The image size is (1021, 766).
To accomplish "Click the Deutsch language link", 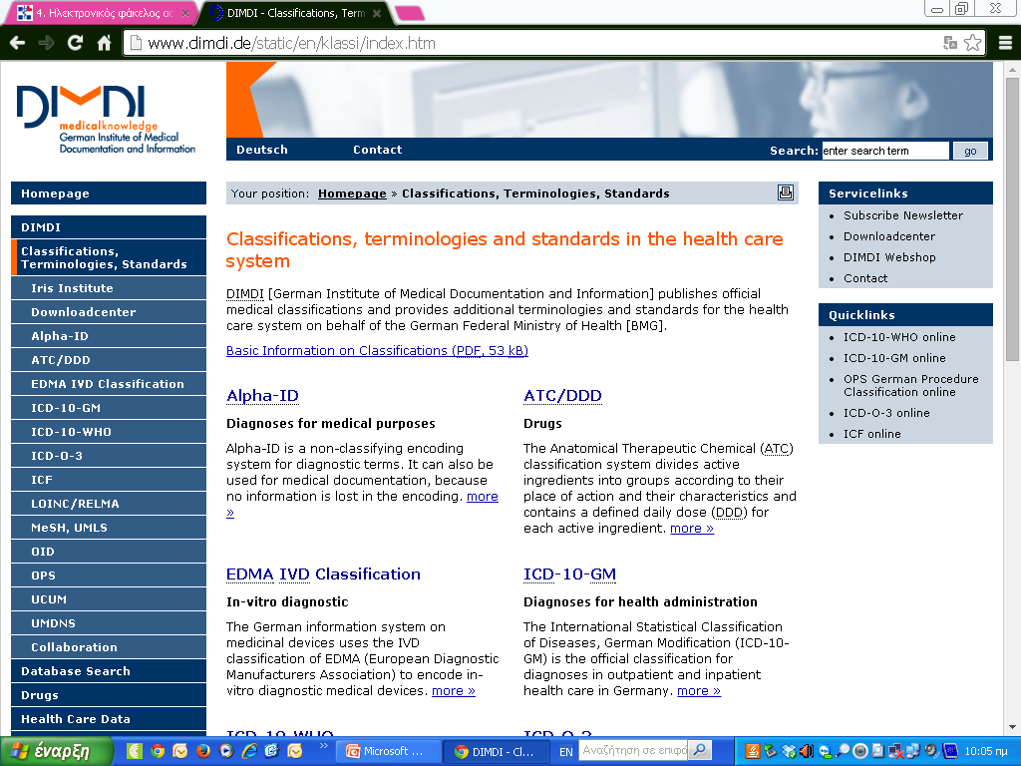I will pyautogui.click(x=262, y=150).
